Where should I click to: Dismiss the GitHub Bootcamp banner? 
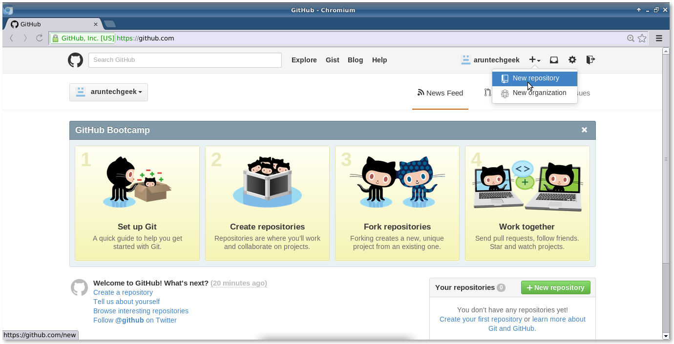584,130
